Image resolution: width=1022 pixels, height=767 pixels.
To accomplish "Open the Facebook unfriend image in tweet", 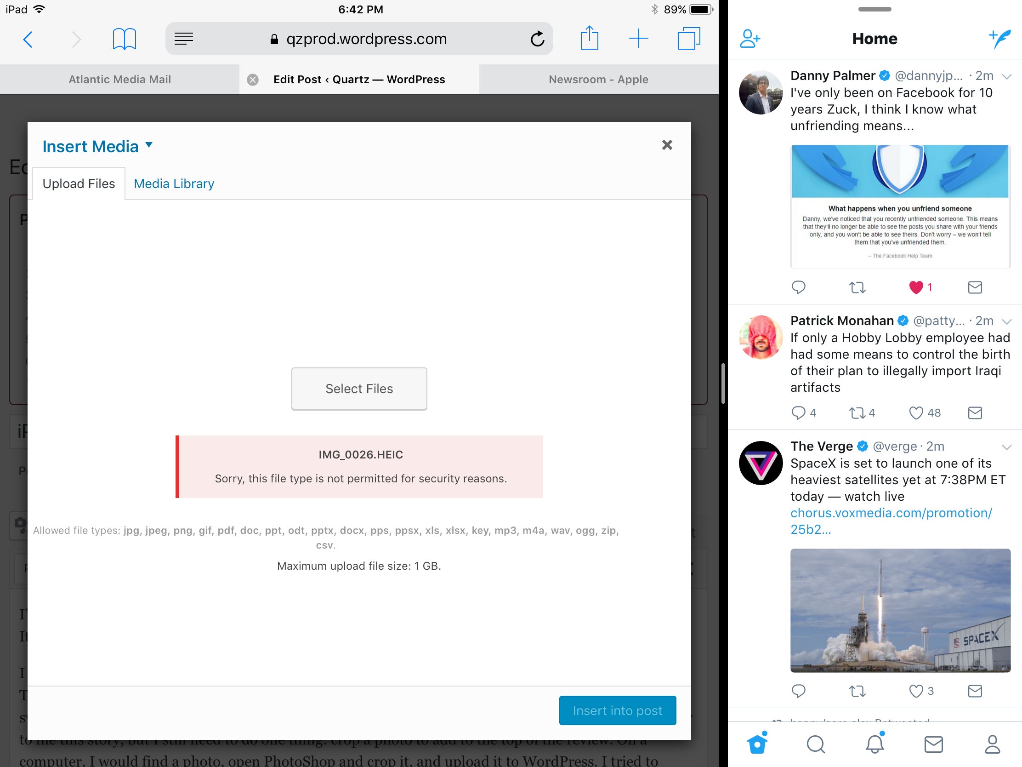I will [x=900, y=206].
